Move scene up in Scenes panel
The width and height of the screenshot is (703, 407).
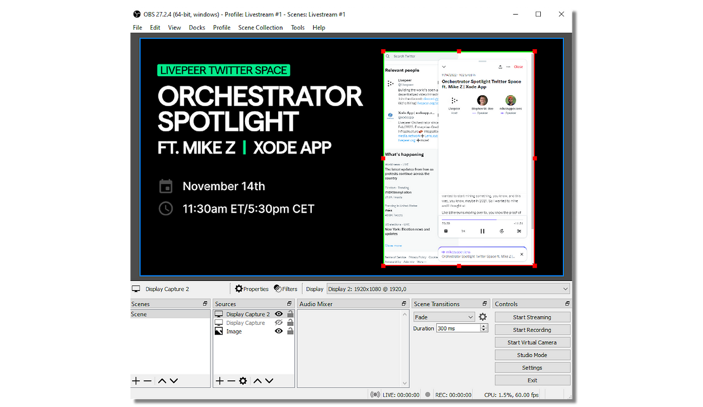pos(162,381)
